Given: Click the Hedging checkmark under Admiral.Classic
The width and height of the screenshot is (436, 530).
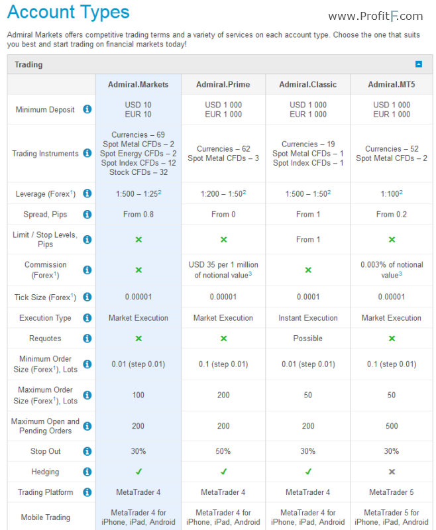Looking at the screenshot, I should pos(308,472).
